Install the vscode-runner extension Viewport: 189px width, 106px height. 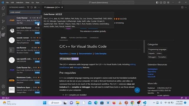(38, 43)
